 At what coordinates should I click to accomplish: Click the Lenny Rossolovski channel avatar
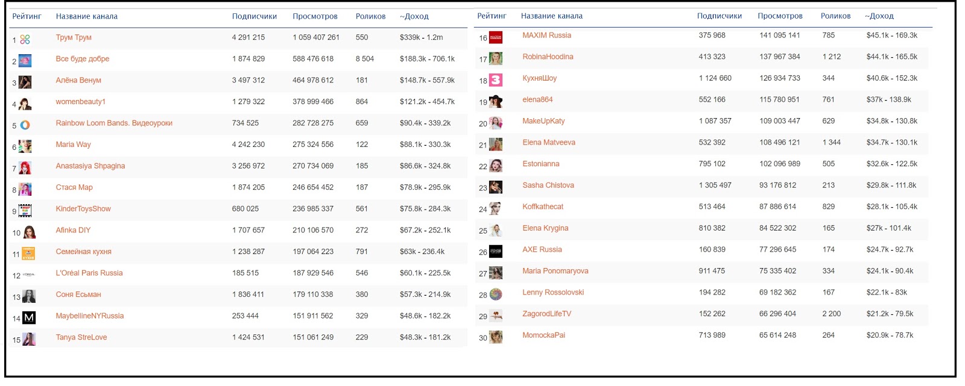[495, 294]
